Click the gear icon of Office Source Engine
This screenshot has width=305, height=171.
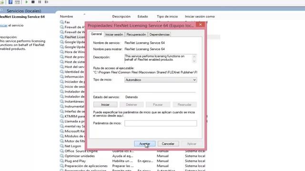[x=62, y=151]
